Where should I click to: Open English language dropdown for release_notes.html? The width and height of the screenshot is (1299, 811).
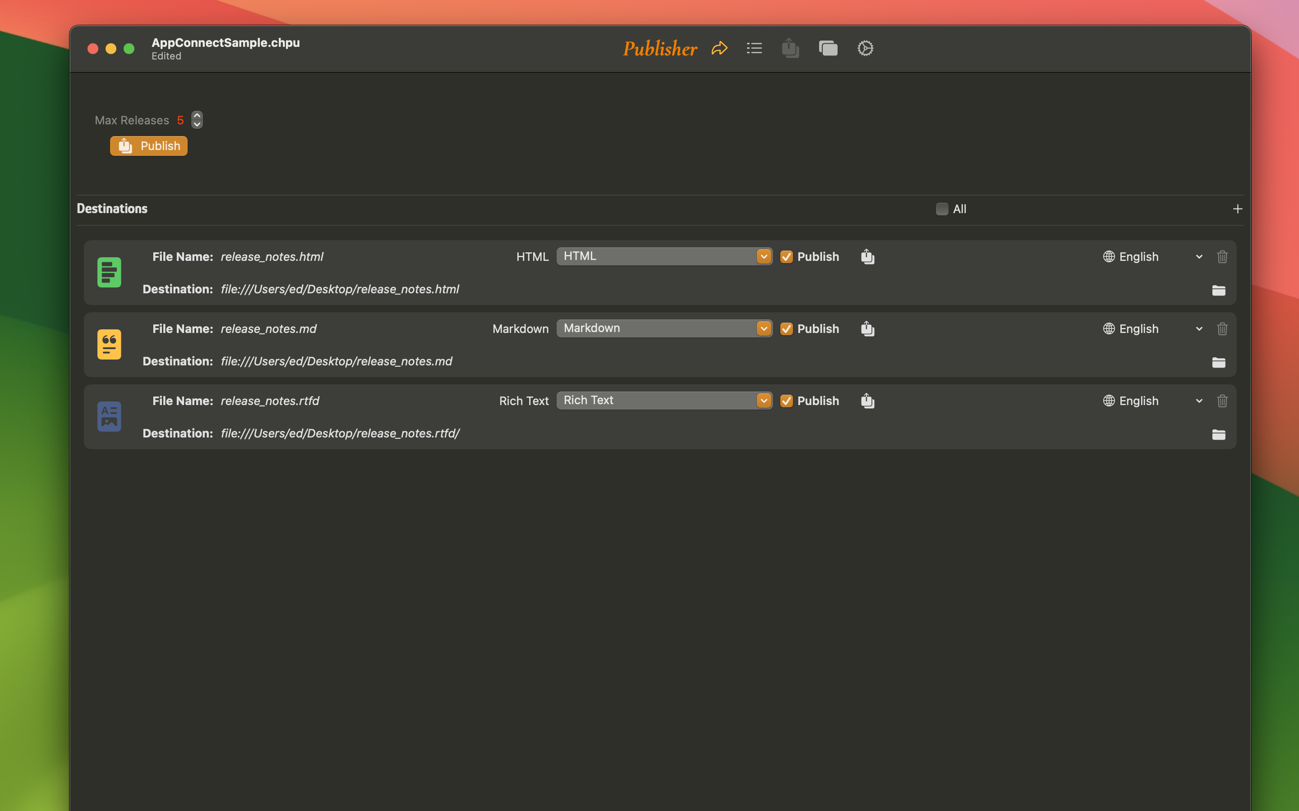pyautogui.click(x=1153, y=257)
